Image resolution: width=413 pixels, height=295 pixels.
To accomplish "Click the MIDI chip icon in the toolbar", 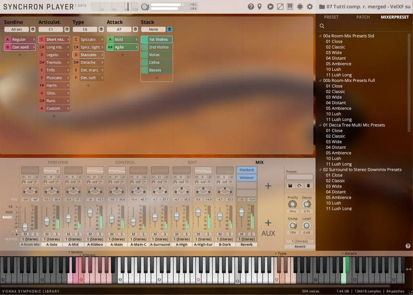I will (299, 6).
